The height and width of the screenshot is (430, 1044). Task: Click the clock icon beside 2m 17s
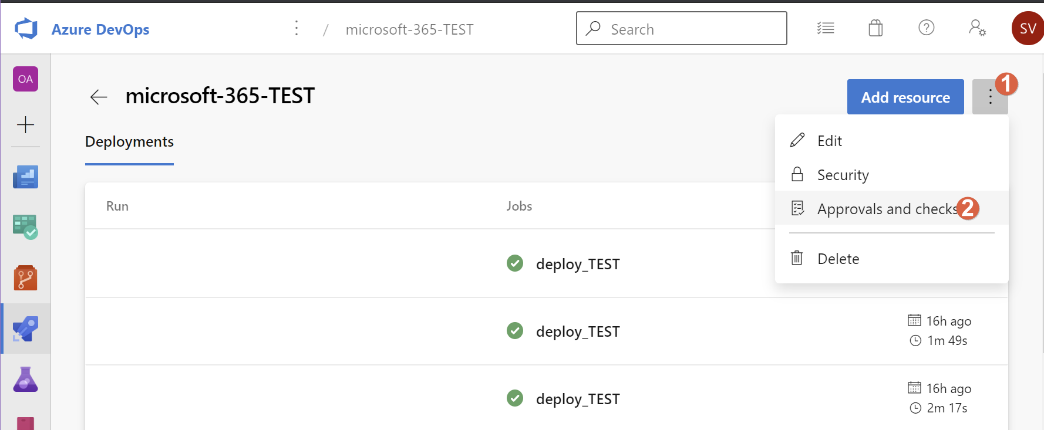click(x=915, y=408)
